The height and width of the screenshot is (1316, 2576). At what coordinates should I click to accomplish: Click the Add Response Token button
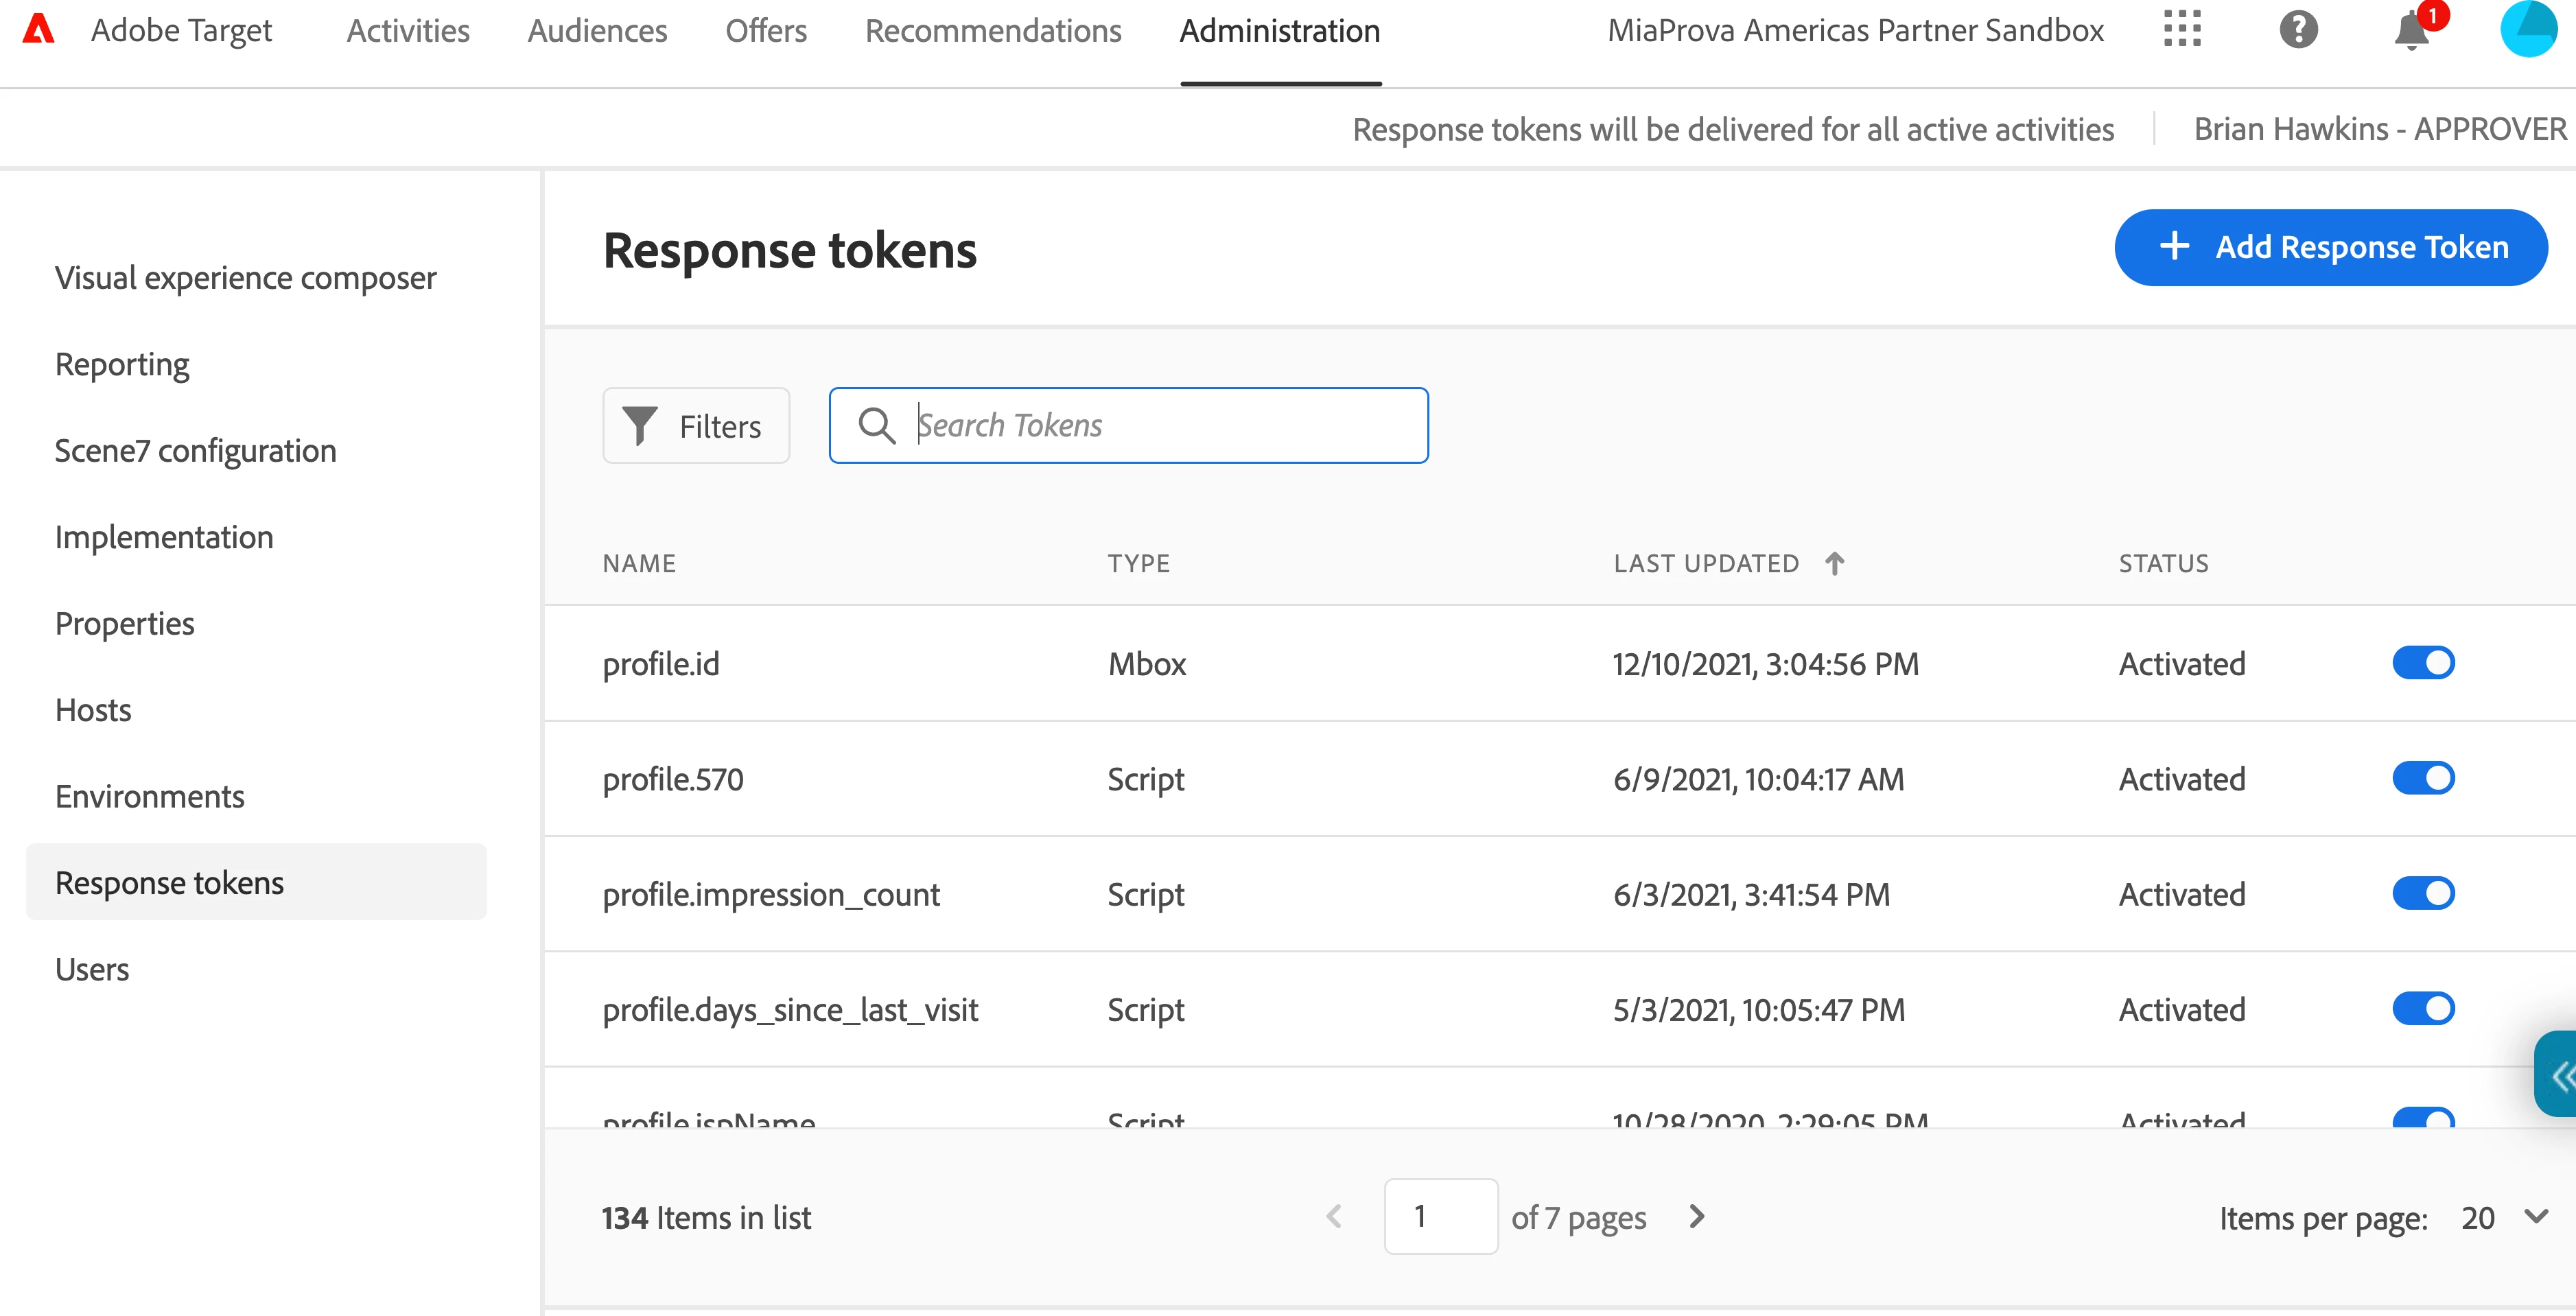[2330, 247]
